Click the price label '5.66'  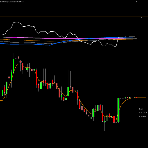pos(141,109)
